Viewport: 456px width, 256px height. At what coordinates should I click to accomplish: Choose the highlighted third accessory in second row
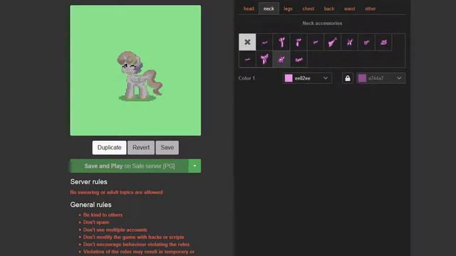(281, 59)
